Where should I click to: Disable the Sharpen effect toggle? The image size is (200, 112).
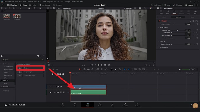(159, 21)
